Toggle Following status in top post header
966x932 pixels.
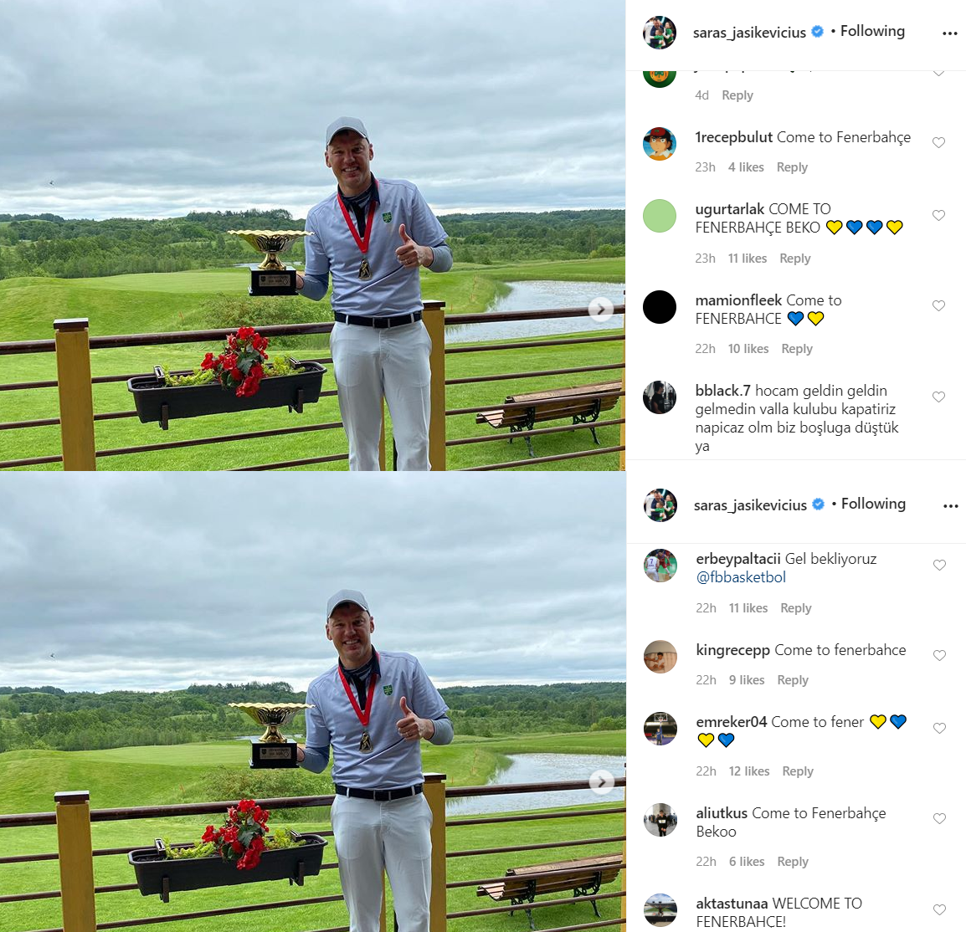click(872, 32)
